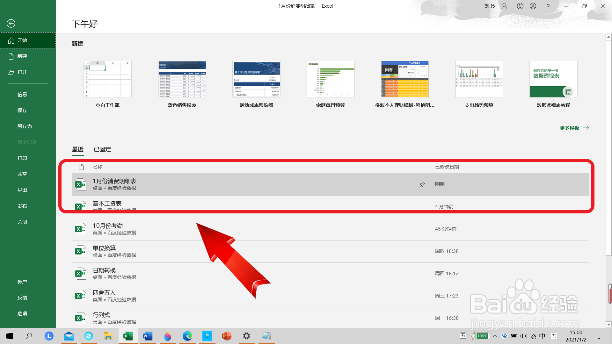The width and height of the screenshot is (612, 344).
Task: Click the vertical scrollbar down arrow
Action: click(608, 325)
